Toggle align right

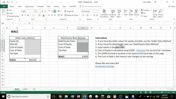55,15
